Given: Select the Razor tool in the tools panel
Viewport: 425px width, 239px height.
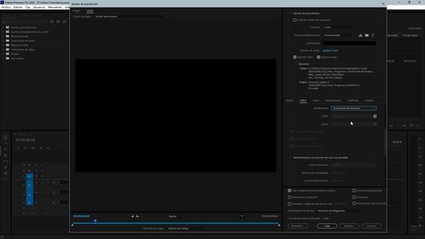Looking at the screenshot, I should pos(5,155).
